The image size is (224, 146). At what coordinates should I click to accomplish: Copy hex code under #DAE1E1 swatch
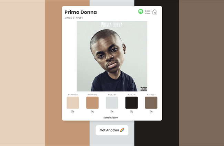[x=112, y=112]
